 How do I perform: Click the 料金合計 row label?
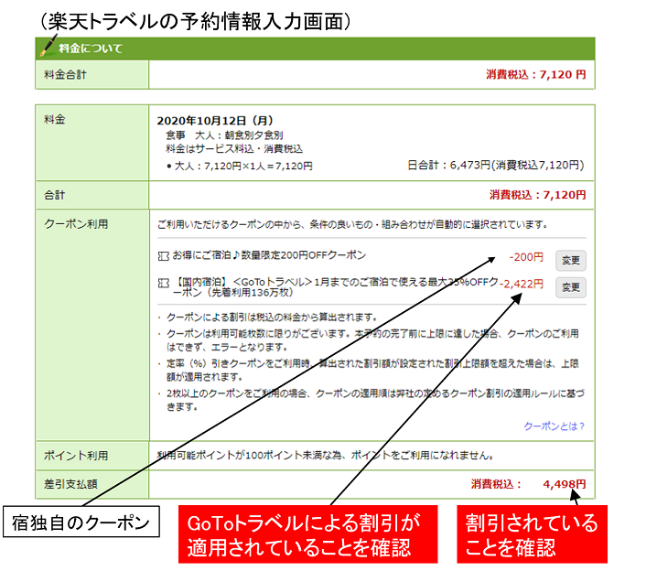pyautogui.click(x=65, y=74)
